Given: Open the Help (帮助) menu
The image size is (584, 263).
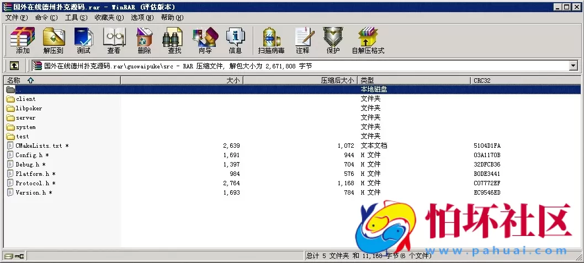Looking at the screenshot, I should [x=172, y=18].
